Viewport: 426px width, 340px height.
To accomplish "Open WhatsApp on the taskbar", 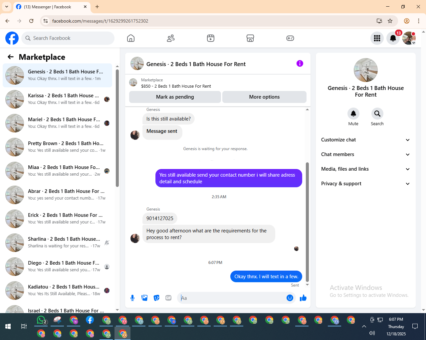I will [41, 320].
